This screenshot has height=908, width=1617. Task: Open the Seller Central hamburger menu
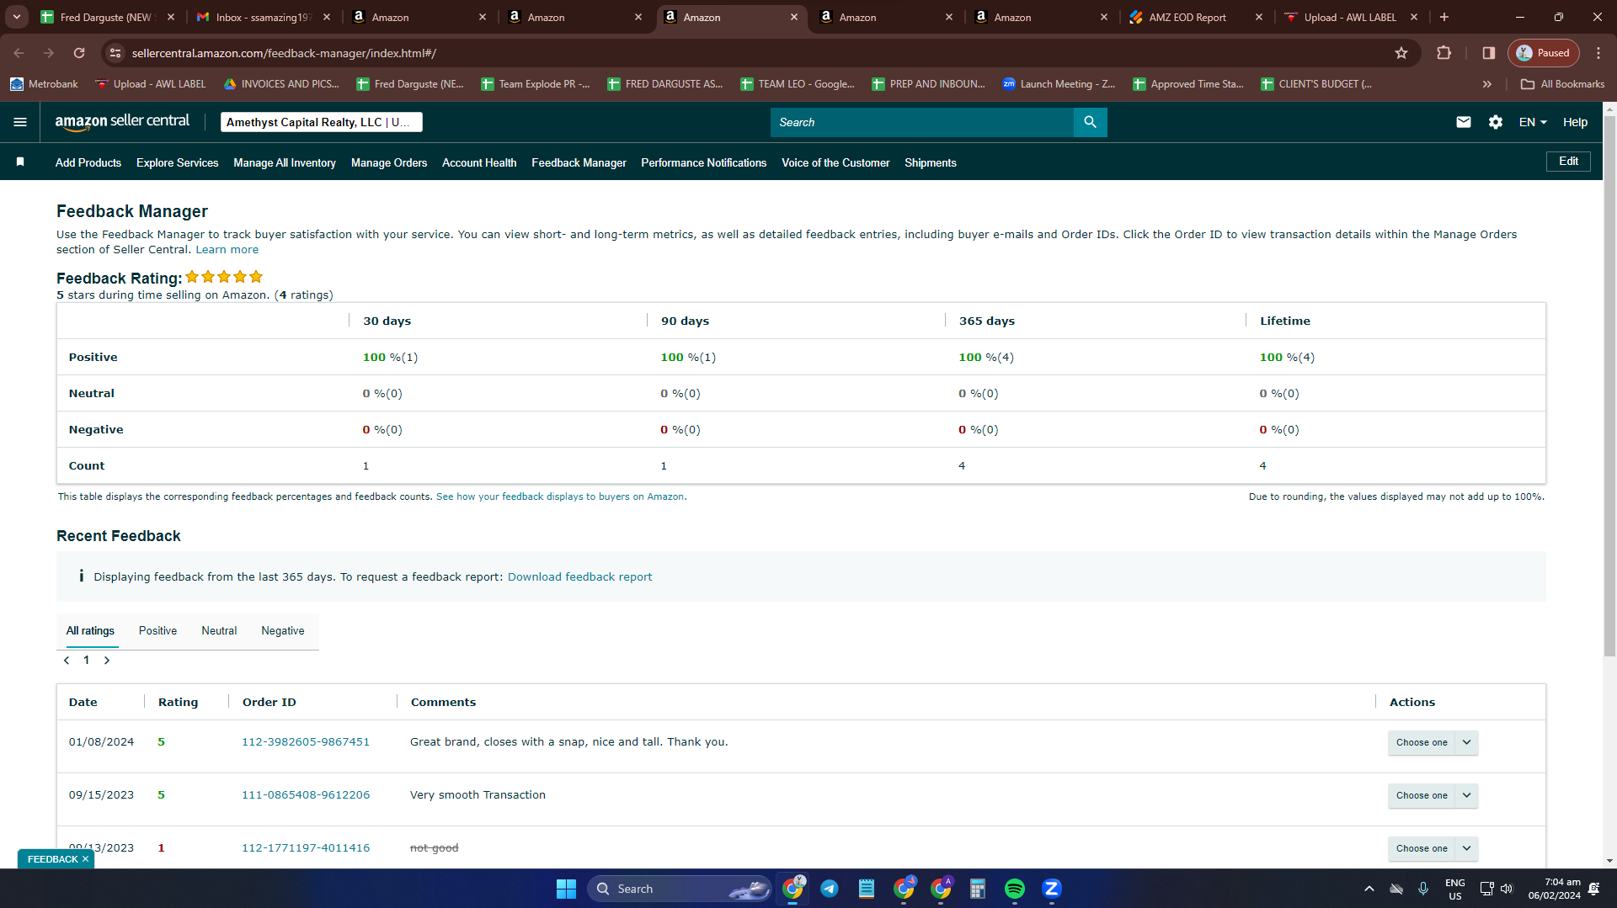(x=20, y=122)
